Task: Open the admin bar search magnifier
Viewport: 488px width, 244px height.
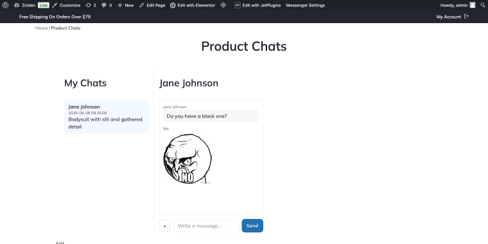Action: coord(483,5)
